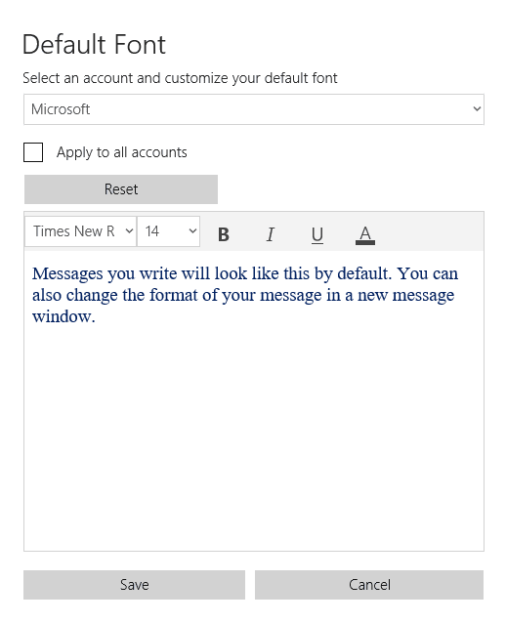Click the chevron beside the font size 14
Screen dimensions: 506x623
(192, 231)
